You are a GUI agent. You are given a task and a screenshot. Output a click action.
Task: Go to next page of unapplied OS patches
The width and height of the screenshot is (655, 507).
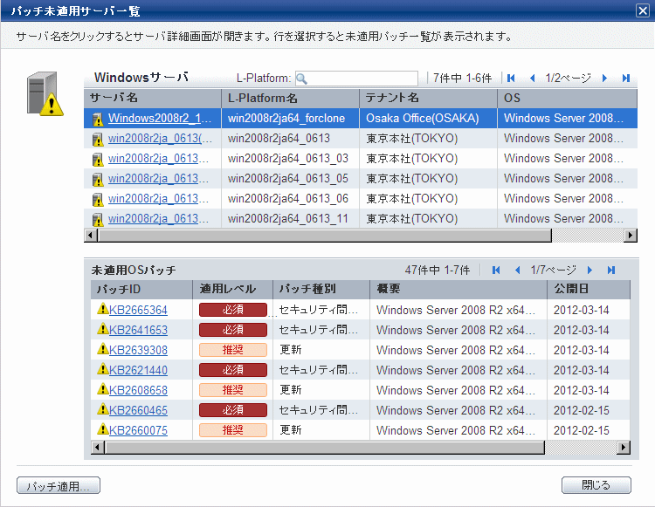coord(589,270)
